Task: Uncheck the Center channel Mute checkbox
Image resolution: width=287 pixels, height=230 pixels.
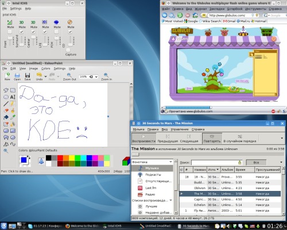Action: 33,32
